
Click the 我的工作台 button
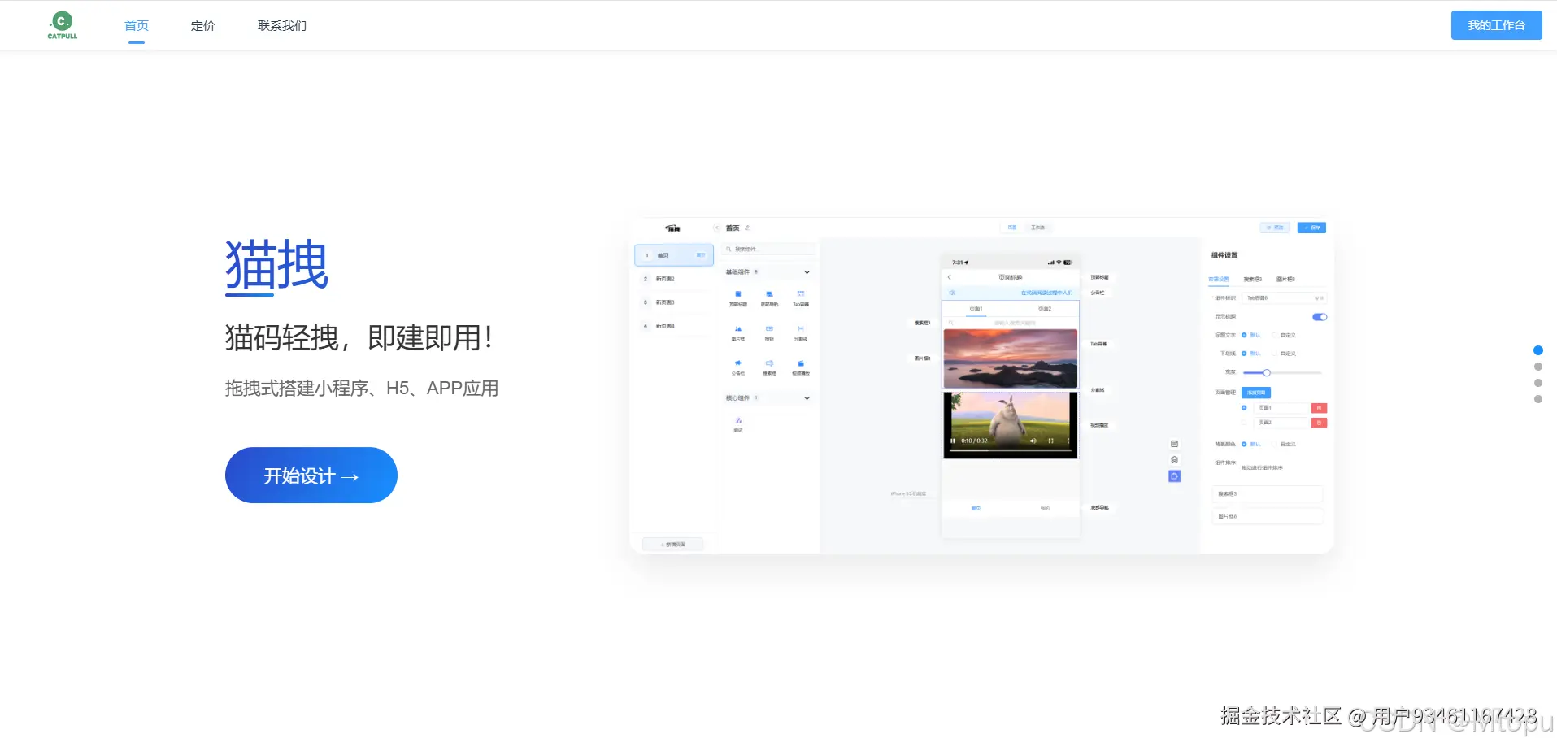click(1496, 25)
